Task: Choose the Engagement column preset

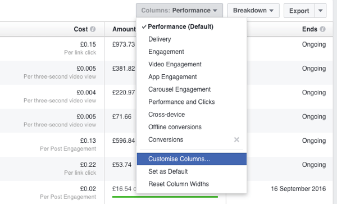Action: click(x=192, y=52)
